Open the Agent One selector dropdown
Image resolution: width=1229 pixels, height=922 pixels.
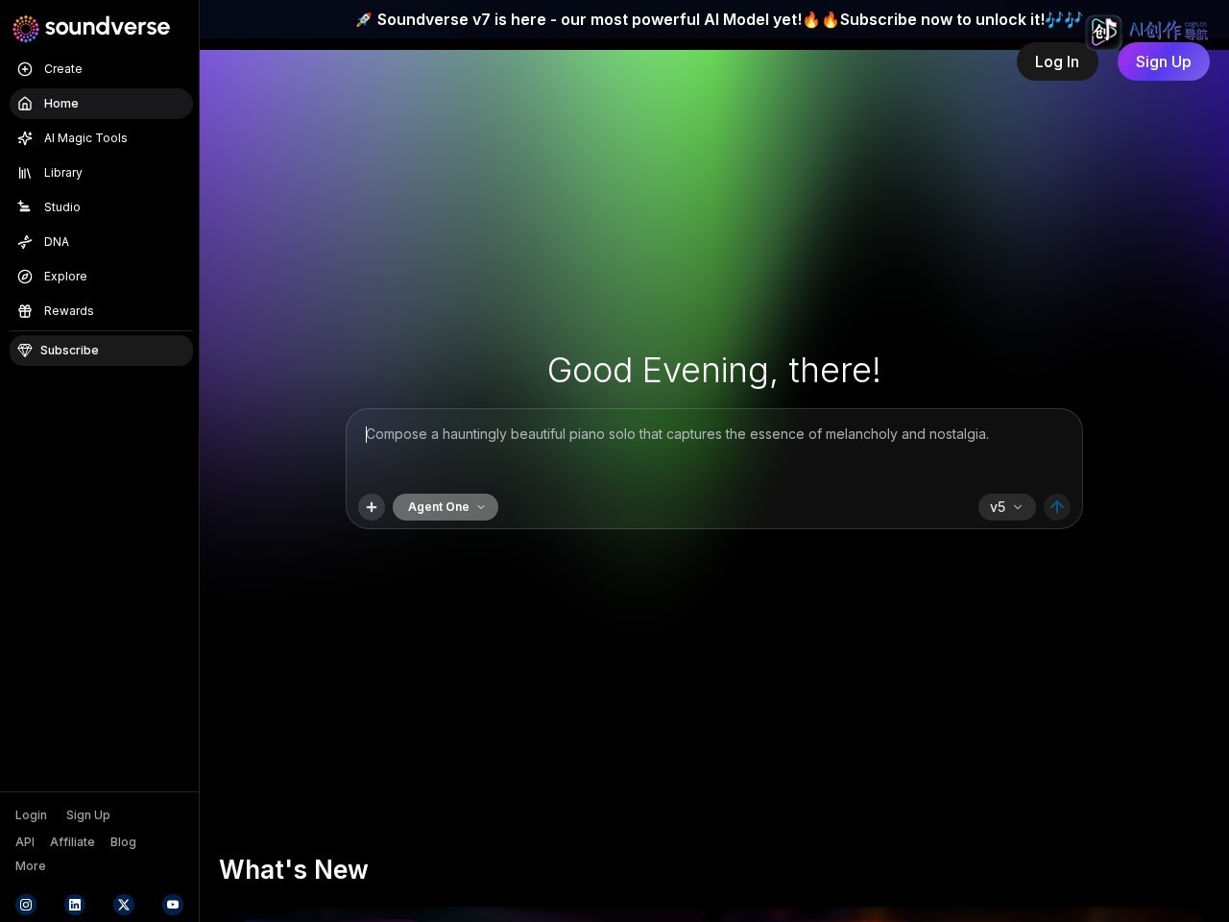click(446, 507)
